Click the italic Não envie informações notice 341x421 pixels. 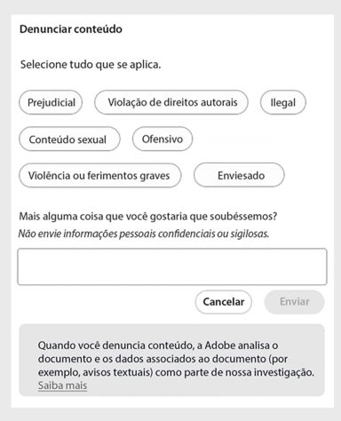click(144, 234)
